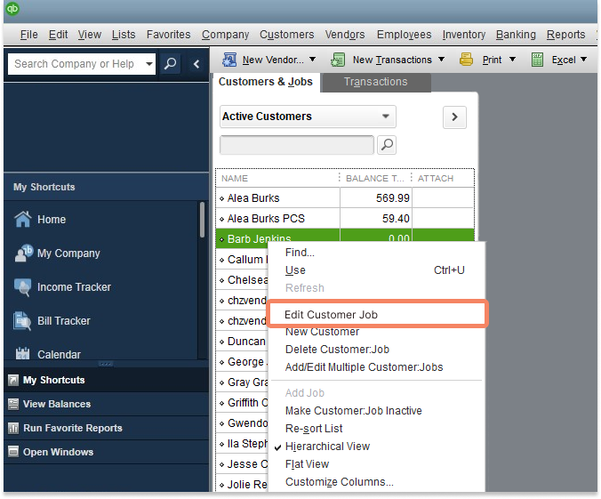Choose Re-sort List in context menu
The height and width of the screenshot is (499, 601).
pyautogui.click(x=314, y=429)
